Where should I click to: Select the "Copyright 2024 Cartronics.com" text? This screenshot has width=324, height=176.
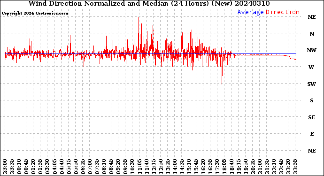[x=35, y=13]
